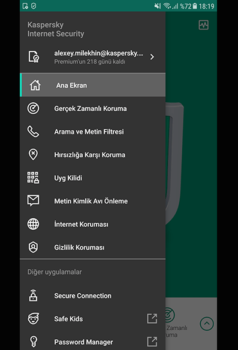This screenshot has width=238, height=350.
Task: Click the Secure Connection lock wifi icon
Action: (33, 296)
